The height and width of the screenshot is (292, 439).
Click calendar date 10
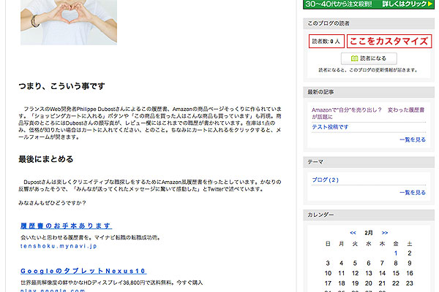click(x=328, y=273)
